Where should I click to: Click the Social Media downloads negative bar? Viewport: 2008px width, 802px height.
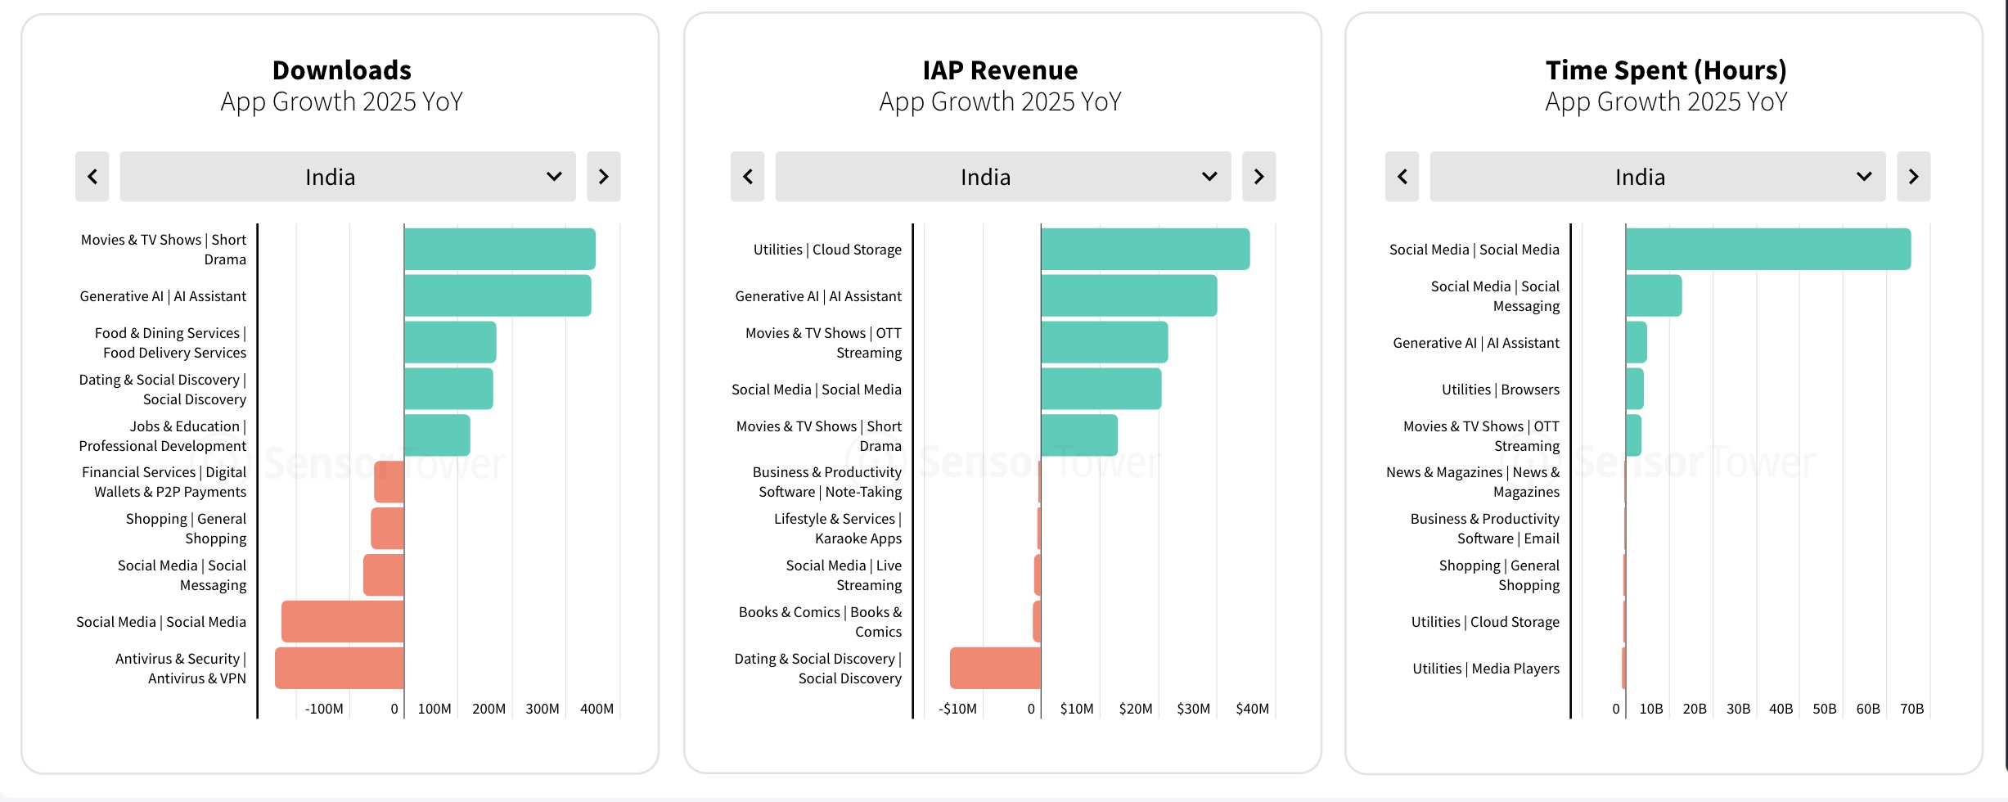click(343, 621)
